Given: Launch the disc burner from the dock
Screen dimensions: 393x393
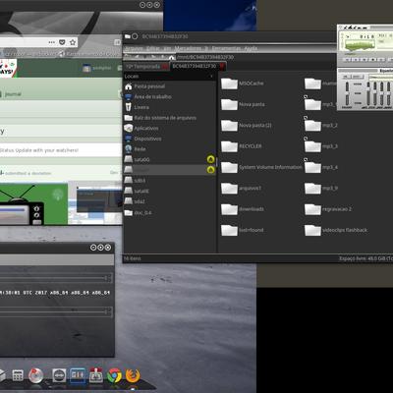Looking at the screenshot, I should pyautogui.click(x=36, y=375).
